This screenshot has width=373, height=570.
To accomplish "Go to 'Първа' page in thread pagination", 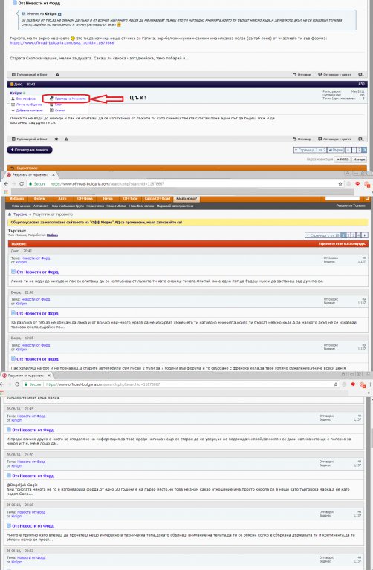I will tap(336, 150).
